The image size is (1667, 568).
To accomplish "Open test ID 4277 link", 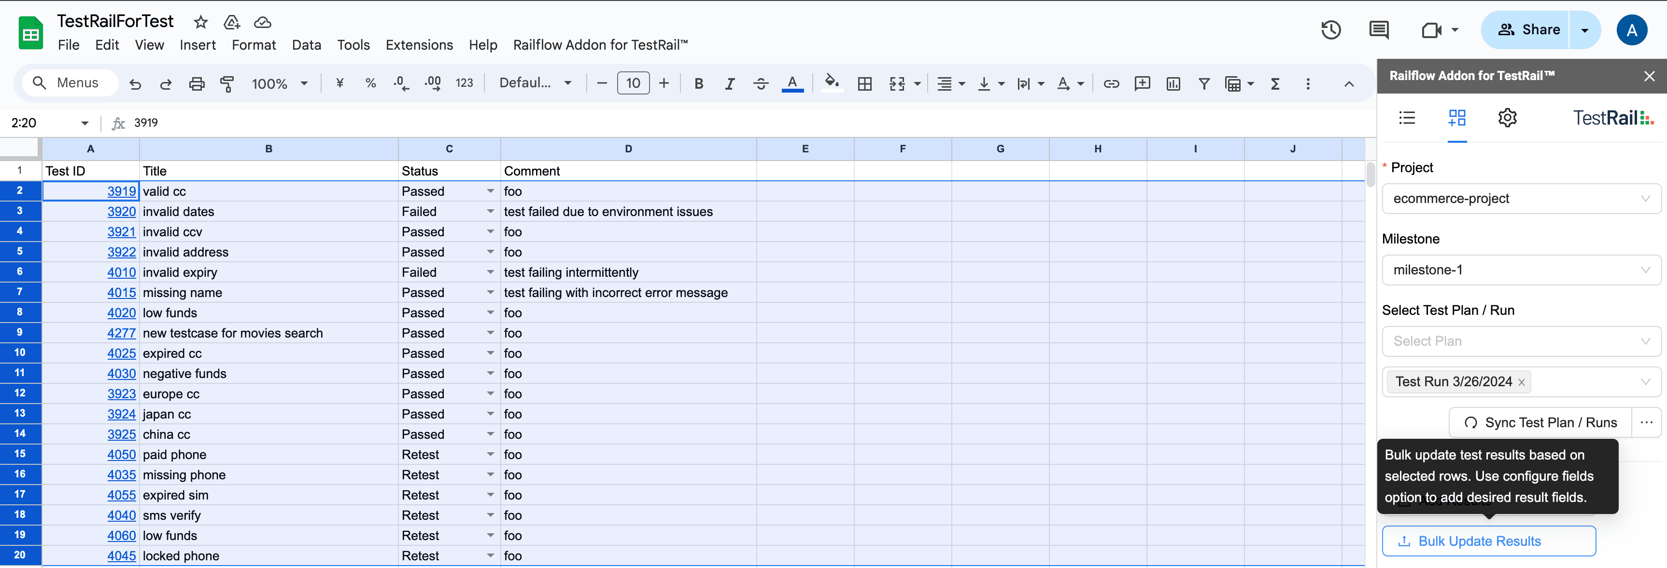I will [x=122, y=333].
